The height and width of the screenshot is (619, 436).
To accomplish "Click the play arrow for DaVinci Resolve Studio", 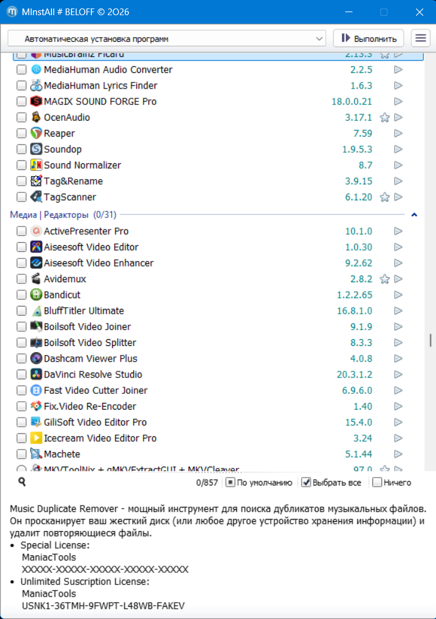I will [x=398, y=374].
